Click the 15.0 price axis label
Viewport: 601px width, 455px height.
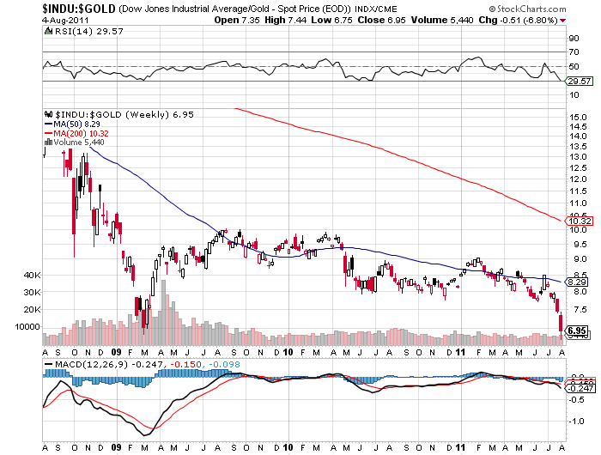(x=579, y=118)
